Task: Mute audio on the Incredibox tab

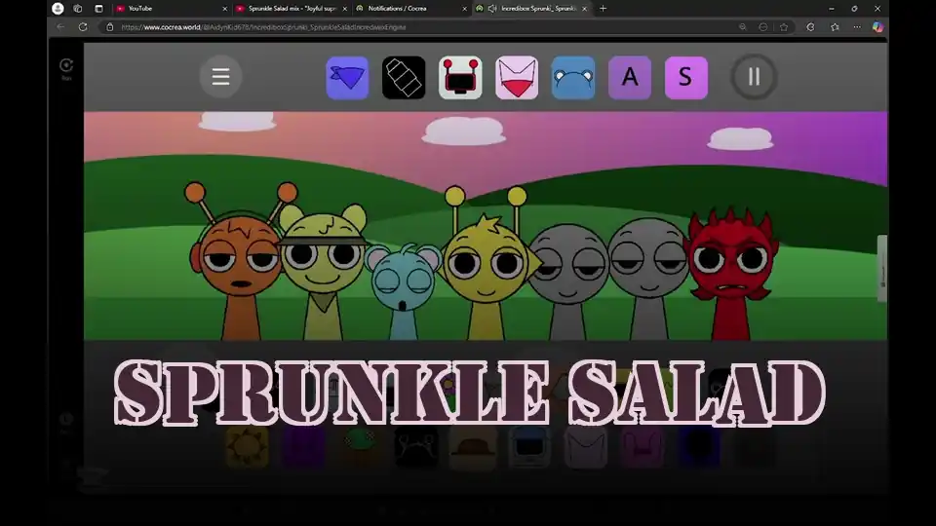Action: [x=492, y=9]
